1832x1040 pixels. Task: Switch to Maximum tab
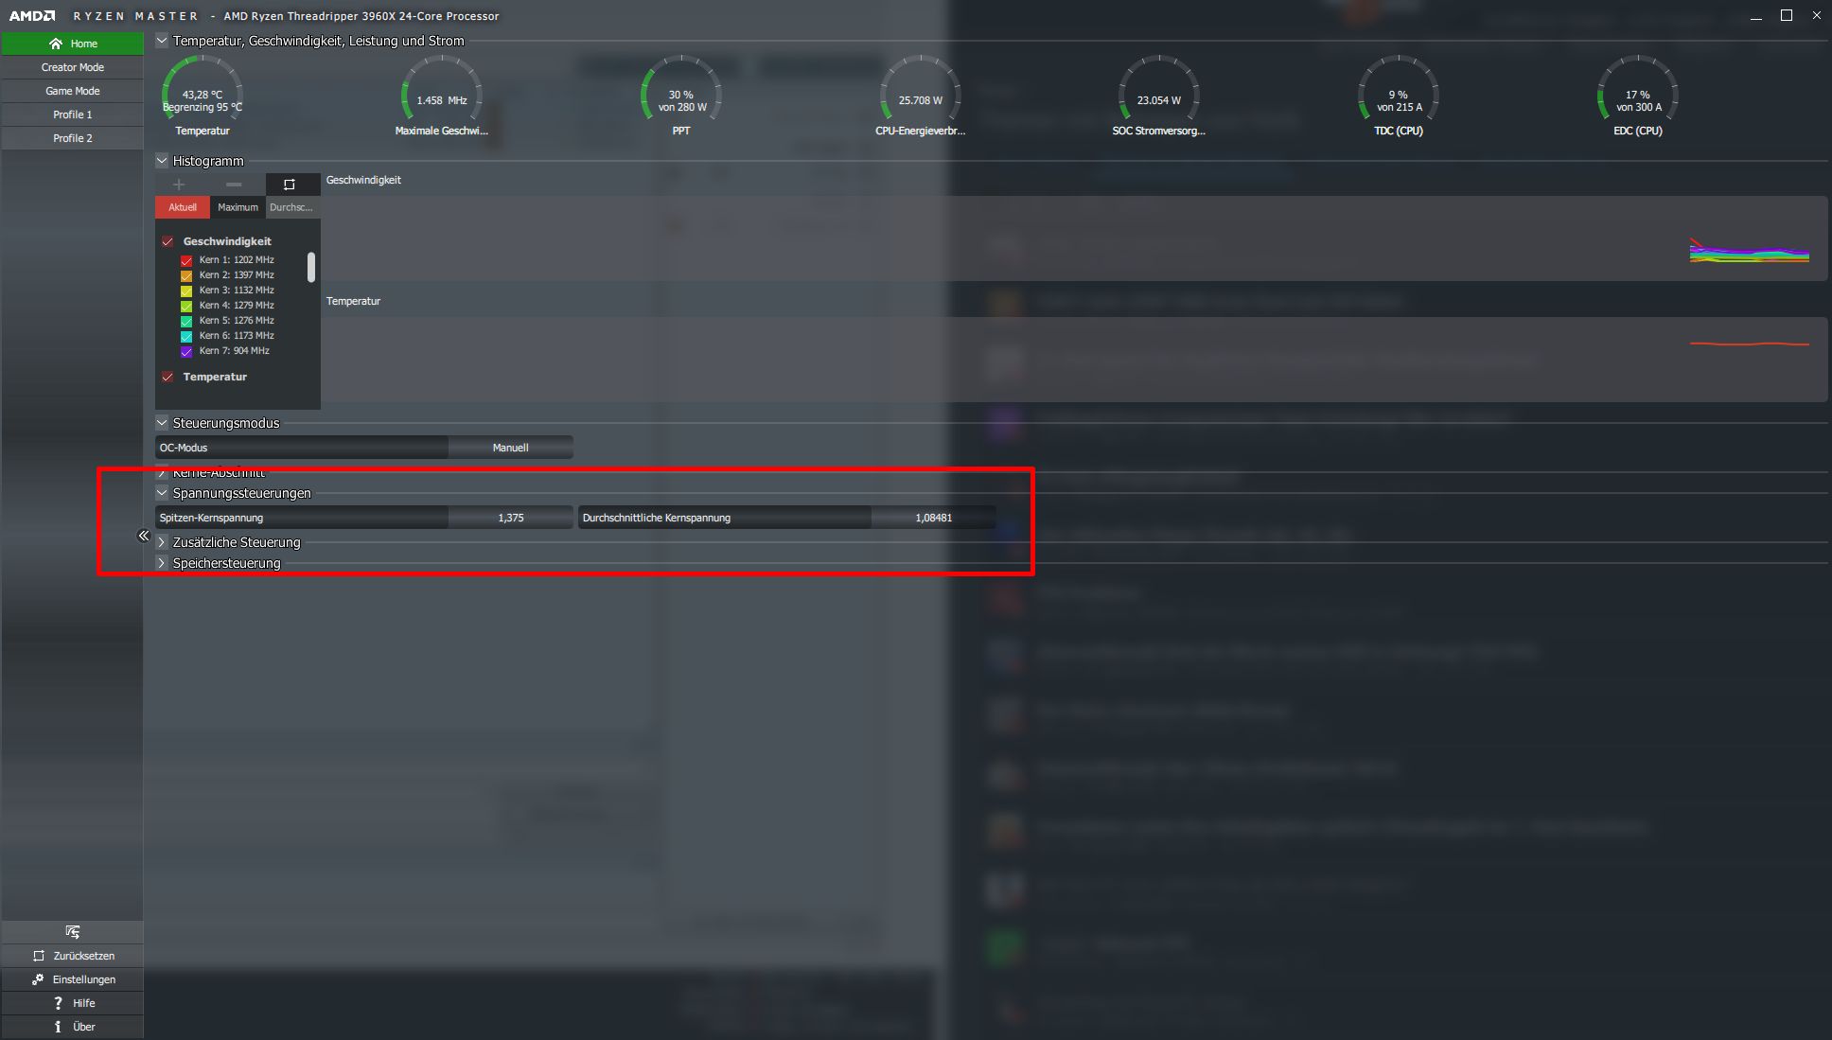click(238, 206)
